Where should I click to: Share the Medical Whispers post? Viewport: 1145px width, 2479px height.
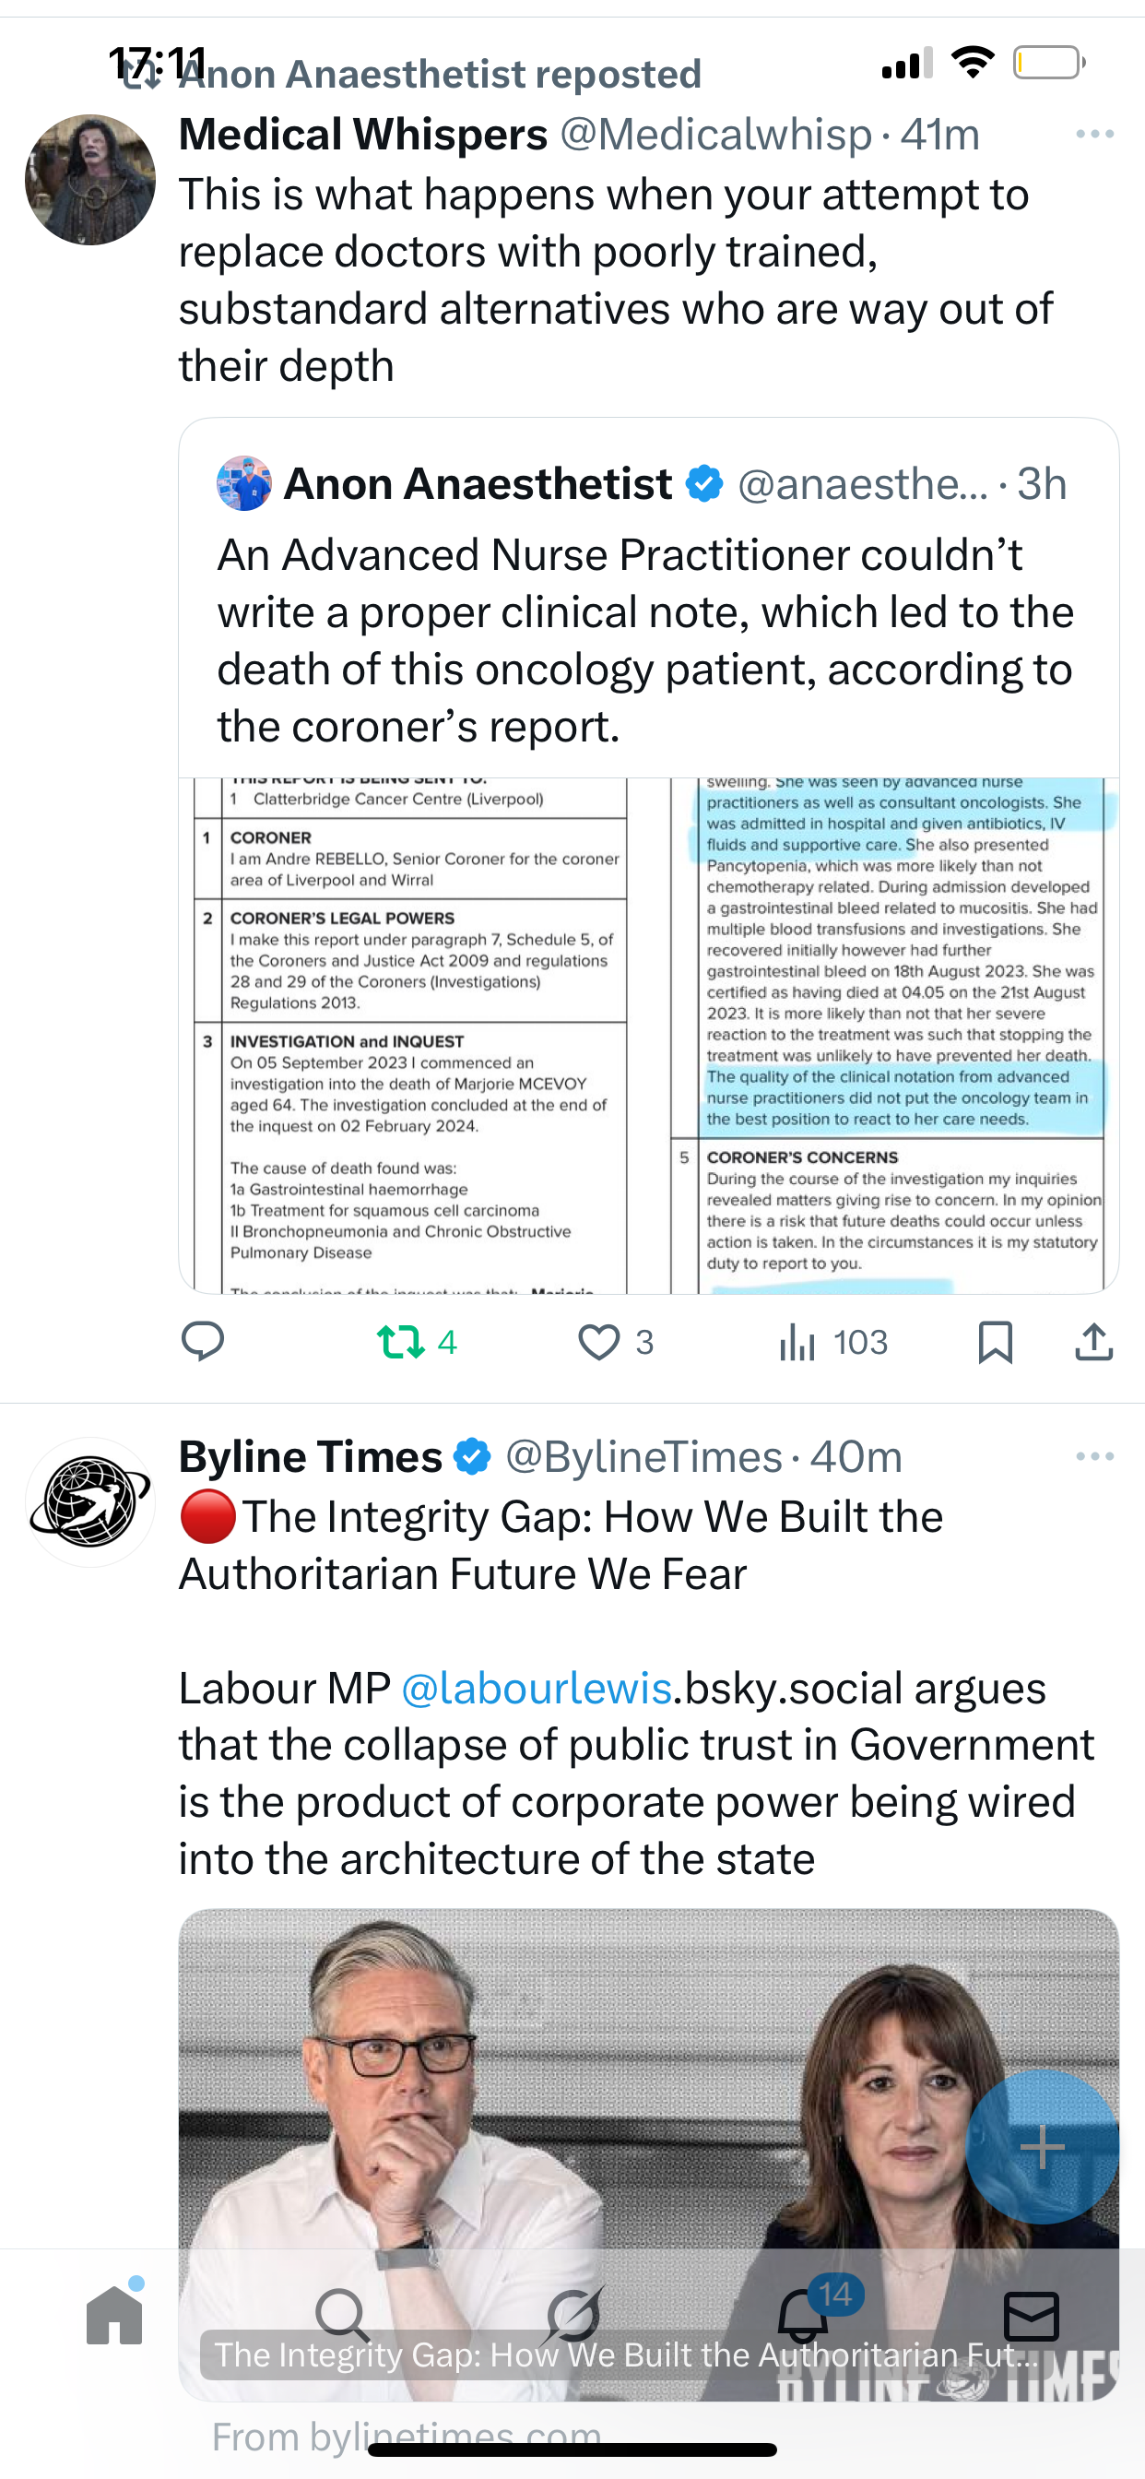1093,1342
